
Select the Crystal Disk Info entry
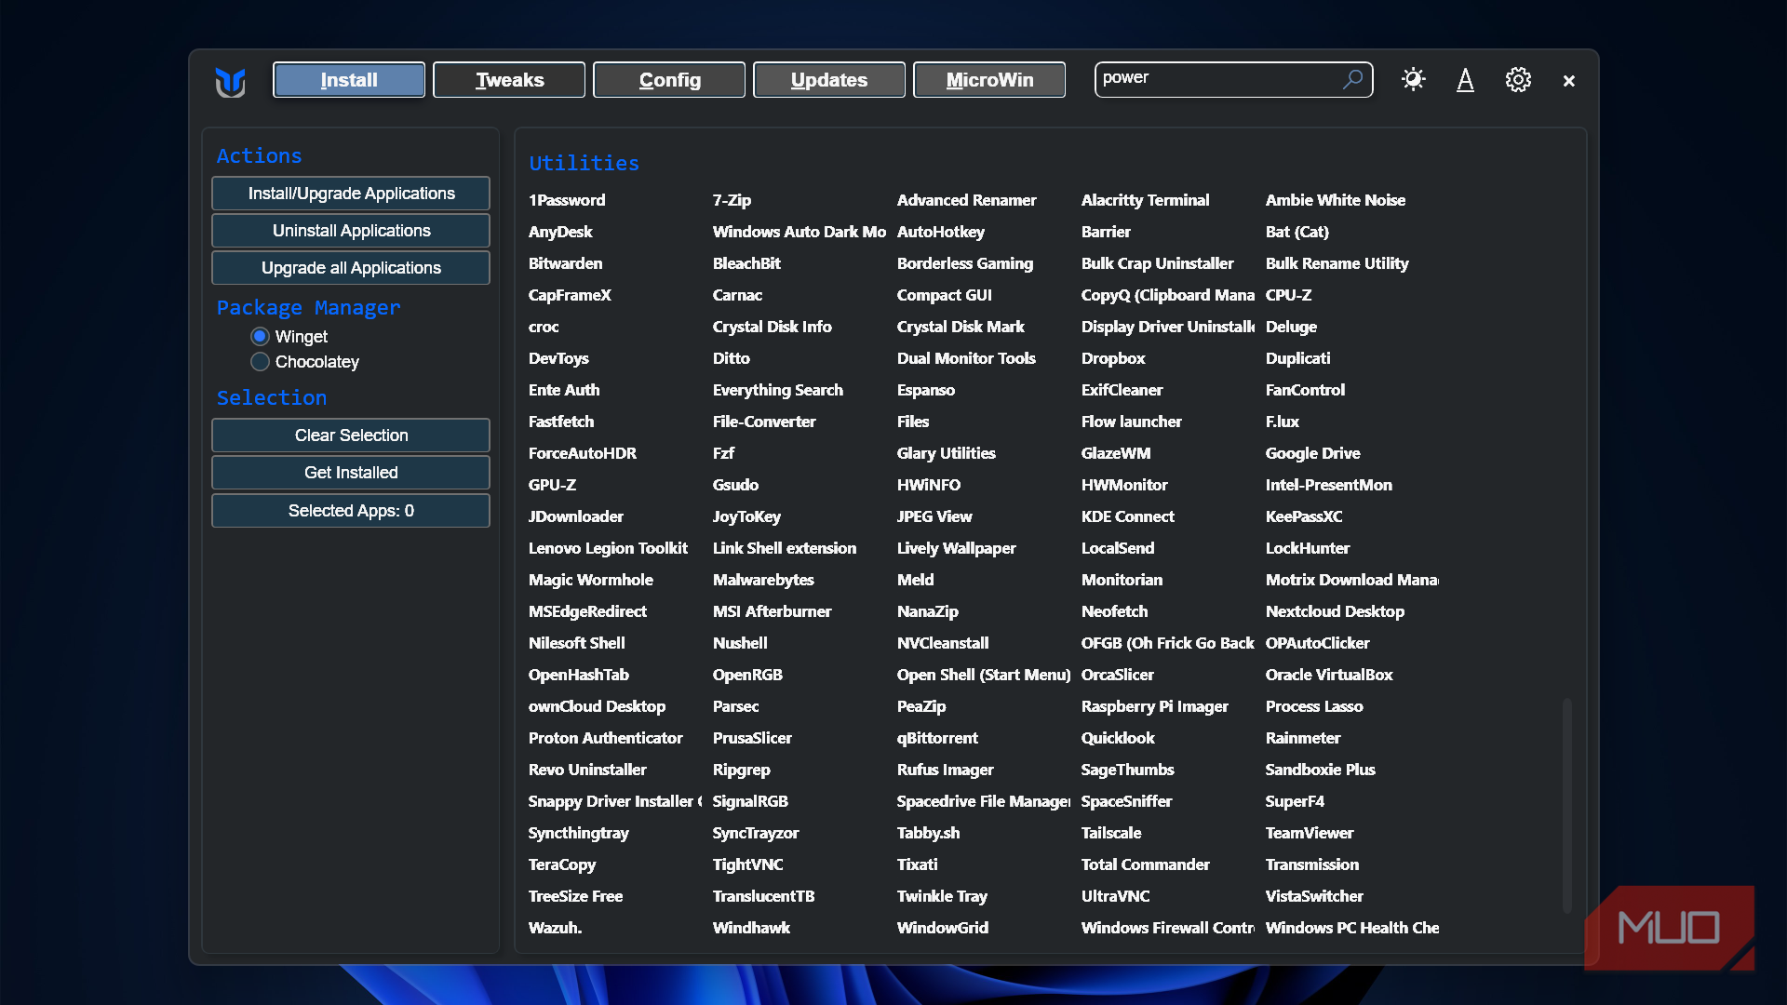[x=772, y=327]
